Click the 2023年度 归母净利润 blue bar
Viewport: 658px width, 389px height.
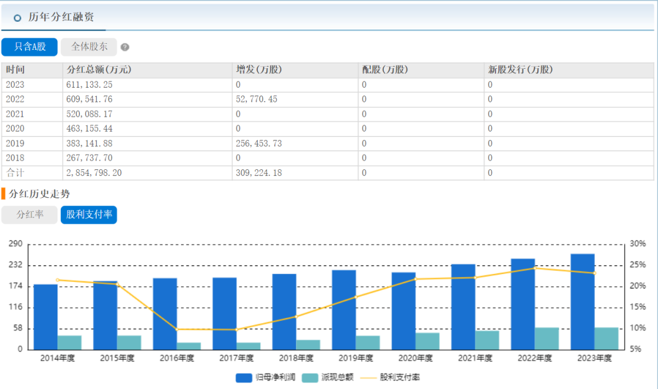click(582, 301)
